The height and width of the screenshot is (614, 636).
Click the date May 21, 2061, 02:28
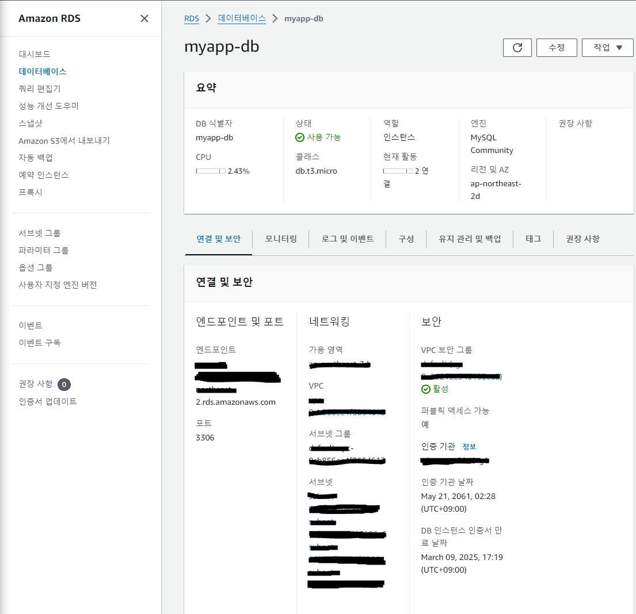458,497
